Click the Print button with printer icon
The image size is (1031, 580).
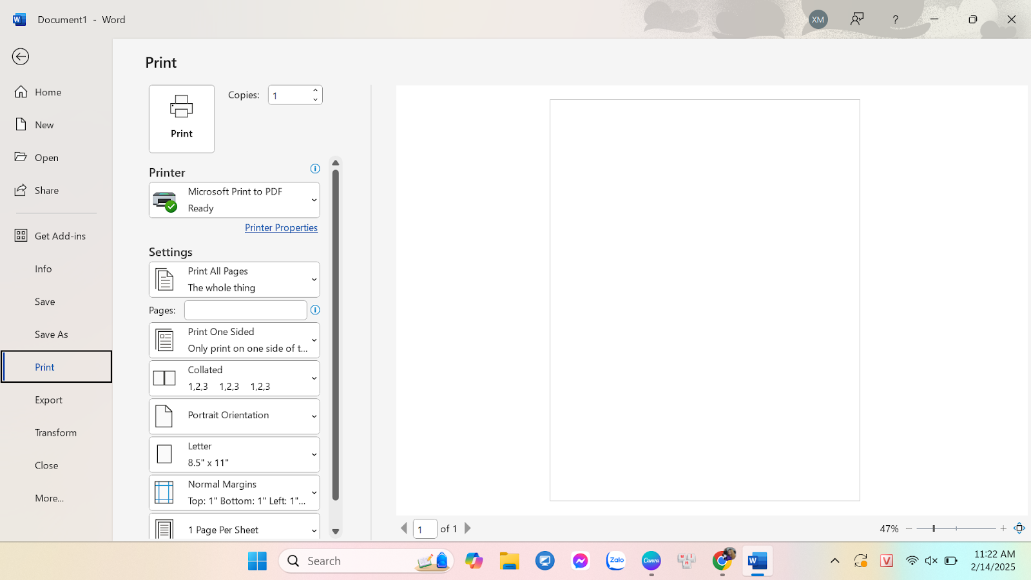[x=182, y=119]
